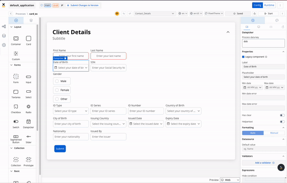Click the Processes breadcrumb link

tap(21, 14)
